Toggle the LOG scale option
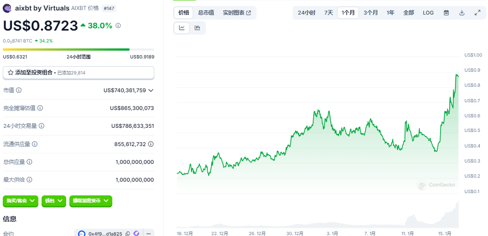488x236 pixels. [428, 13]
